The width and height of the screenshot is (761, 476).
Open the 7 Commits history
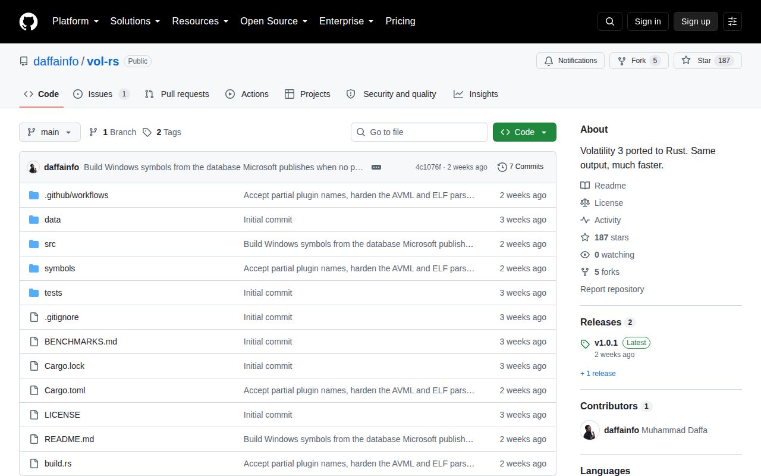click(520, 167)
